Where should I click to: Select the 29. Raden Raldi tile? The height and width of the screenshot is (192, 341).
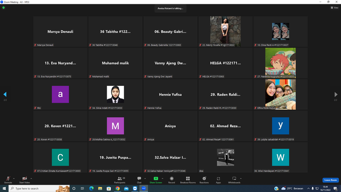click(x=225, y=94)
